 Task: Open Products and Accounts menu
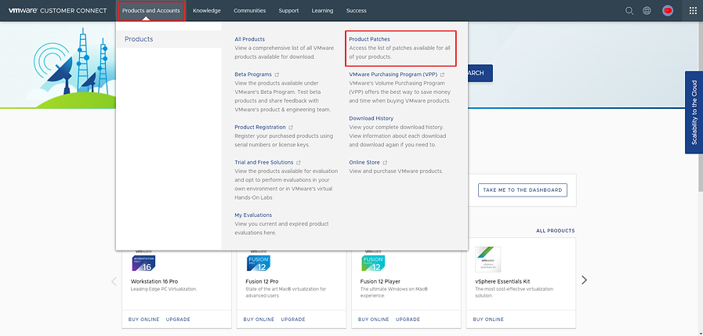point(151,11)
